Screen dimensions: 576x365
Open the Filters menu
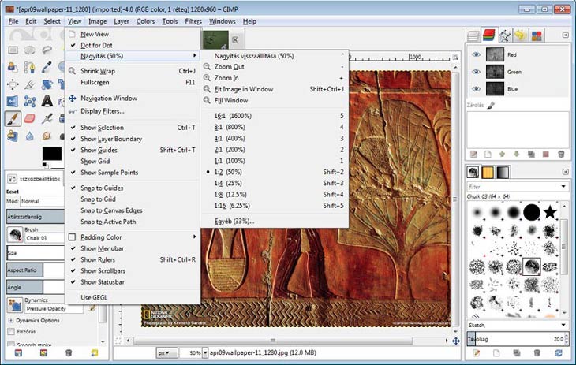point(193,21)
